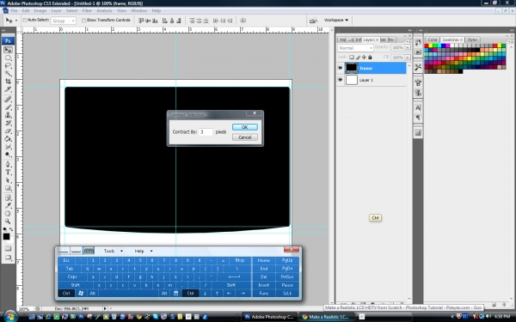Screen dimensions: 516x322
Task: Toggle Quick Mask mode icon
Action: (x=9, y=248)
